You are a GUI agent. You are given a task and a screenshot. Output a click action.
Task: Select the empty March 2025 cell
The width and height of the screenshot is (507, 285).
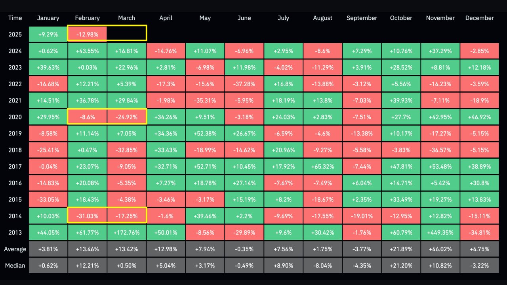coord(126,34)
